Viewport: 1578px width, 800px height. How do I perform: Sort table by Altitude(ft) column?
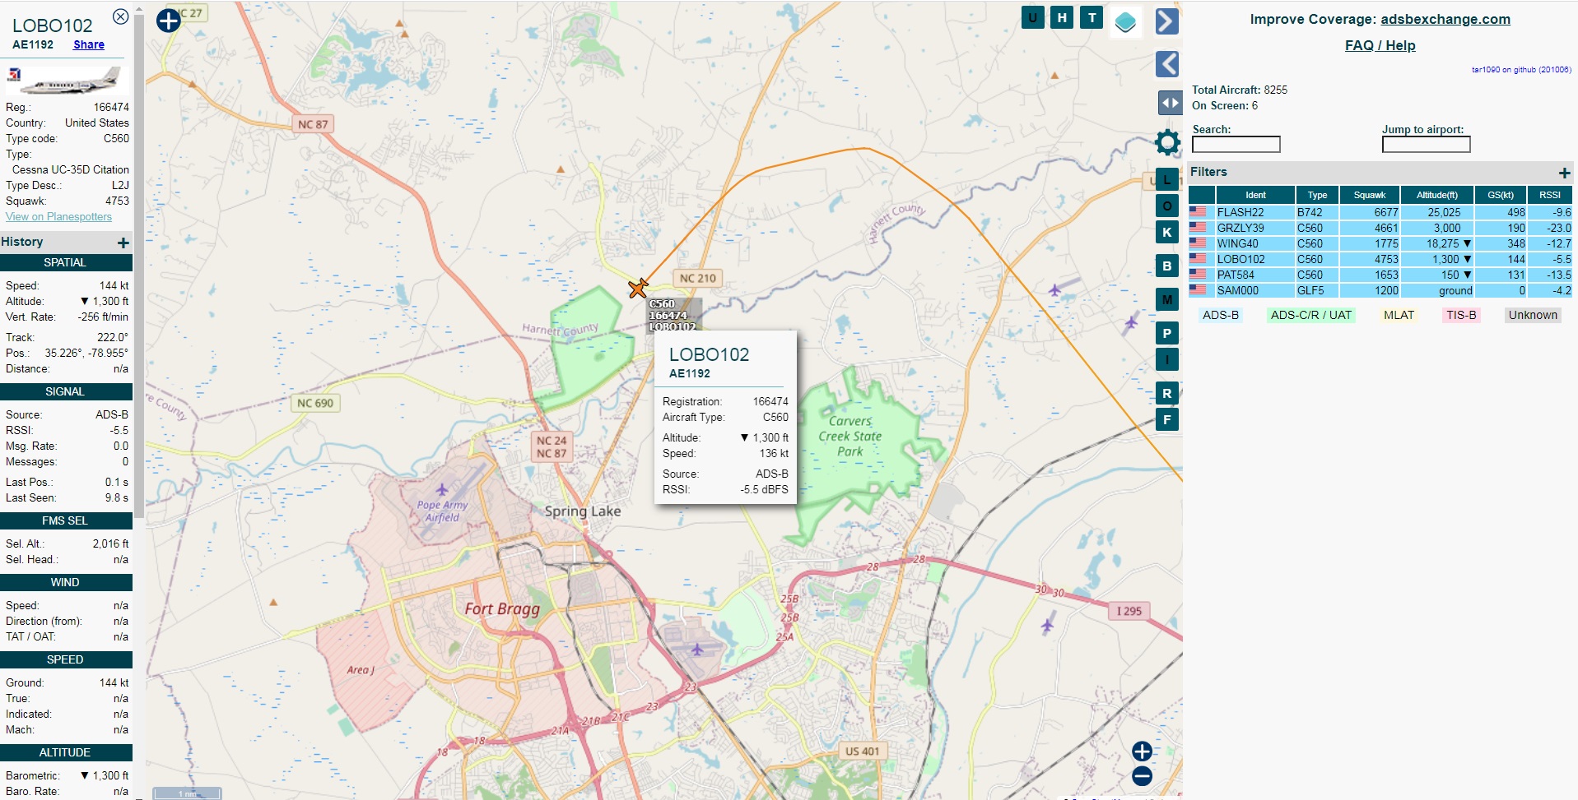pos(1437,195)
